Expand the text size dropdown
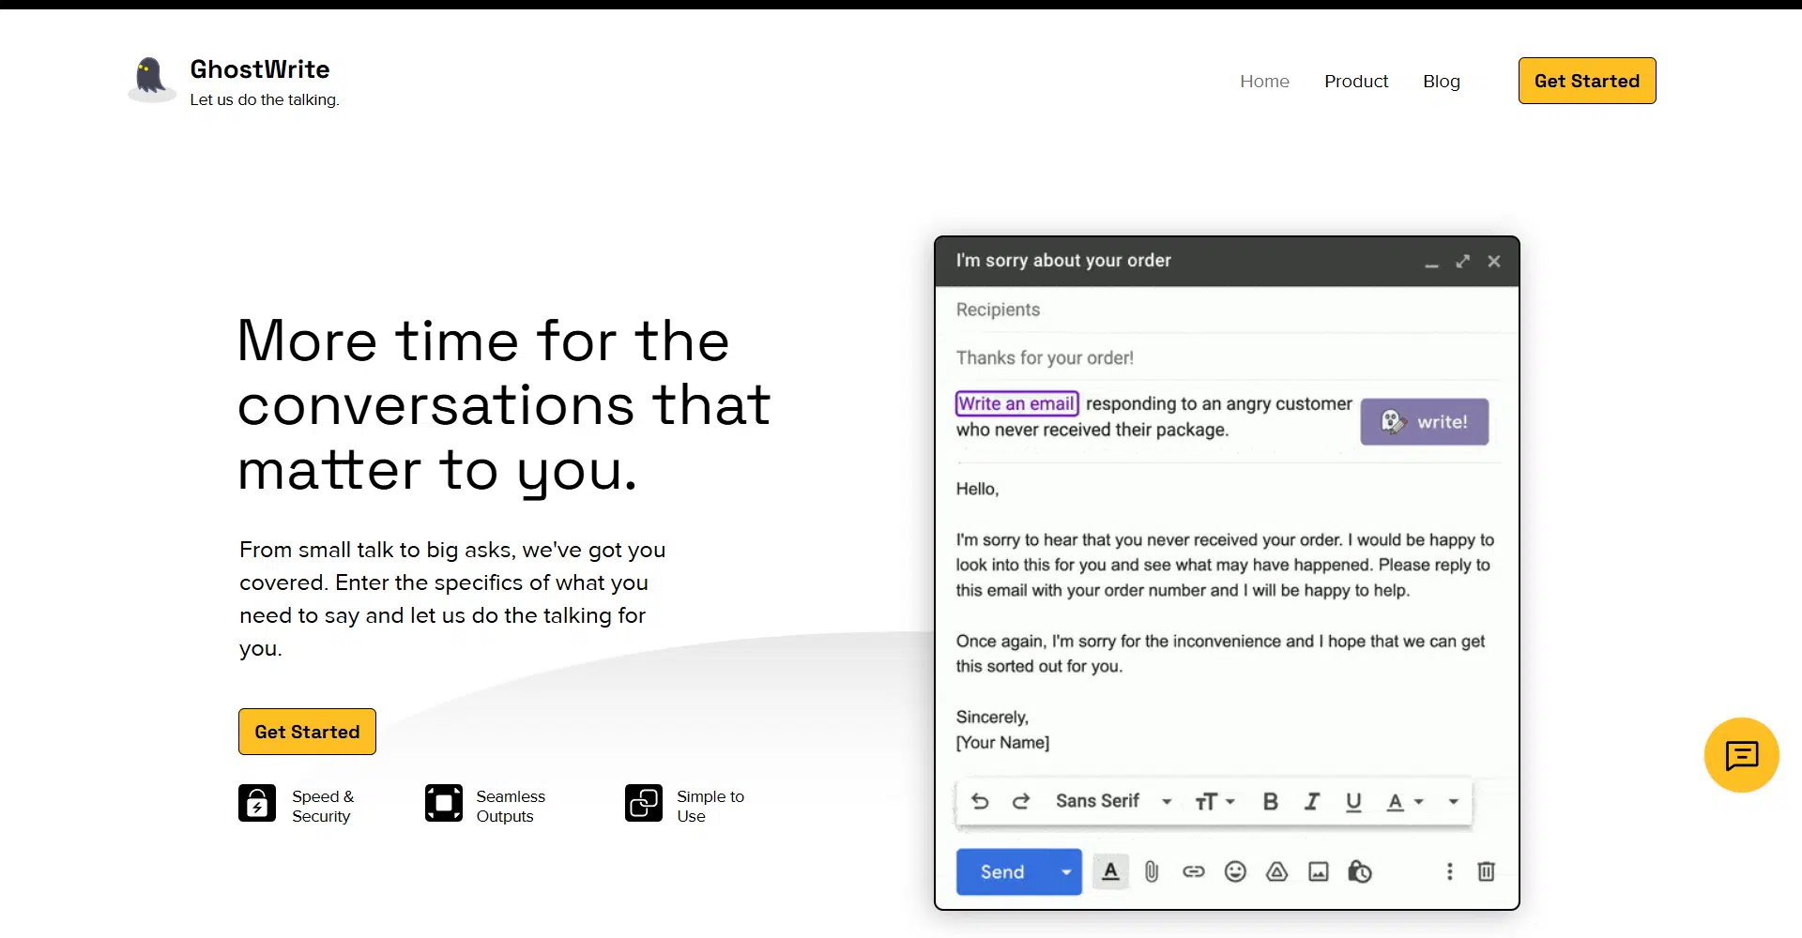Image resolution: width=1802 pixels, height=938 pixels. point(1214,801)
